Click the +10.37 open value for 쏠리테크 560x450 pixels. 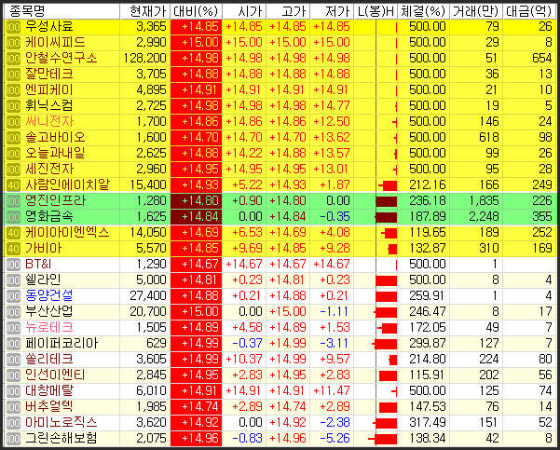244,360
